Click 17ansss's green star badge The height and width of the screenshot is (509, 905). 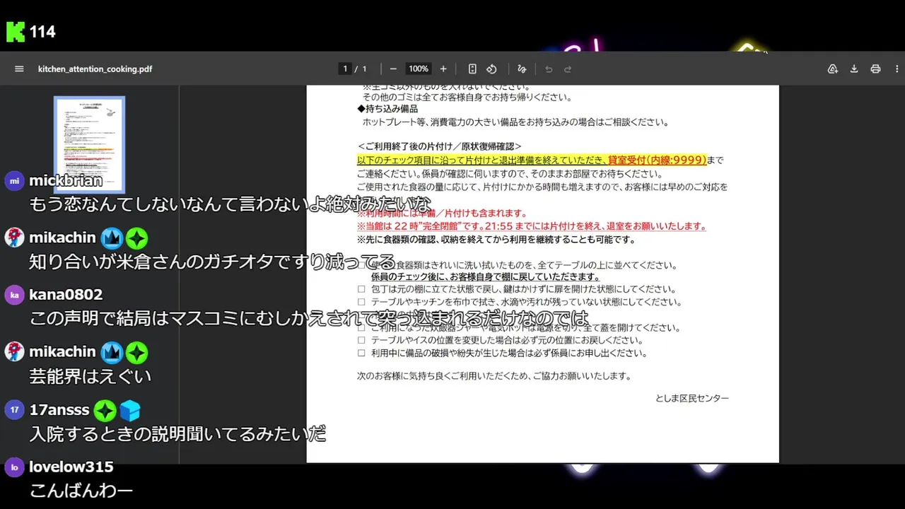point(105,410)
